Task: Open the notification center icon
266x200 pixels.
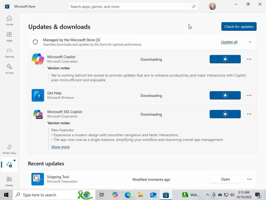Action: tap(258, 195)
